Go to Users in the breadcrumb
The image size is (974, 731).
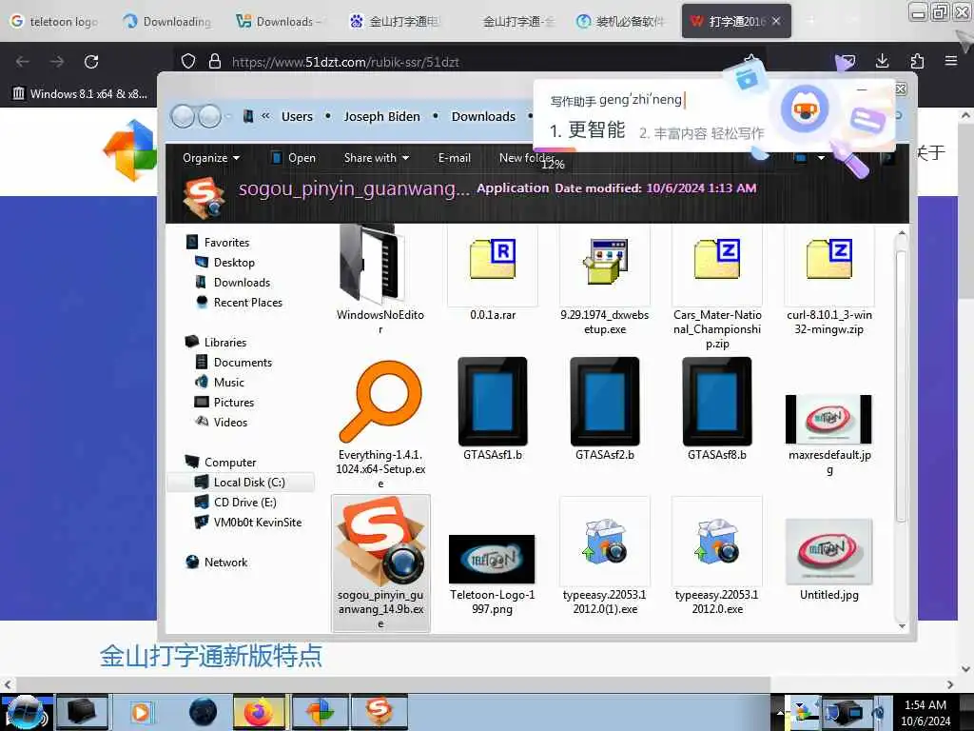coord(297,116)
